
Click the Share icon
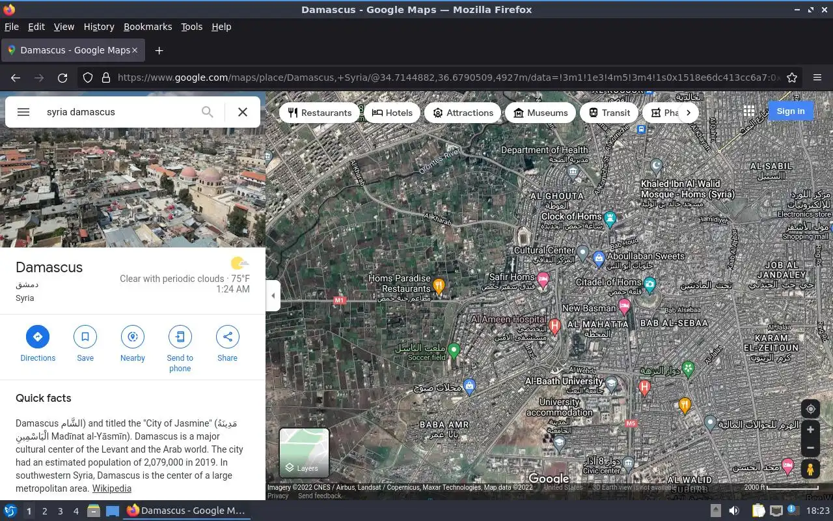[228, 337]
